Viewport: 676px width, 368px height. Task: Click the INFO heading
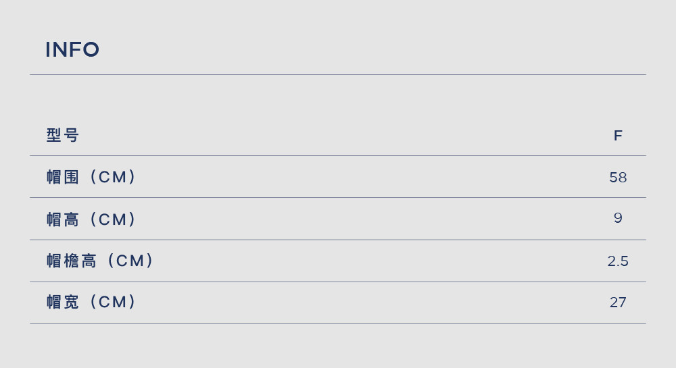pos(72,49)
